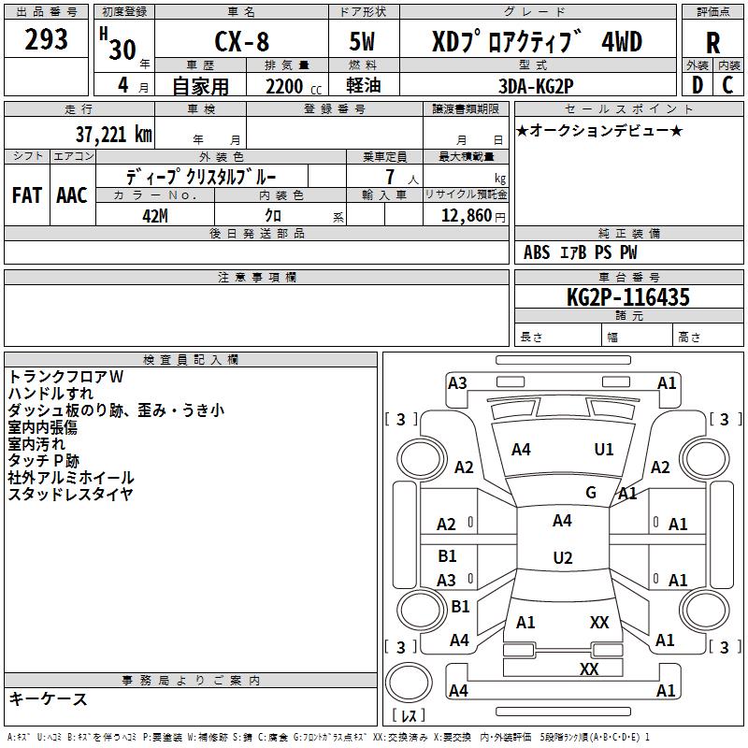
Task: Click the ダッシュ板のり跡 note line
Action: [x=116, y=410]
